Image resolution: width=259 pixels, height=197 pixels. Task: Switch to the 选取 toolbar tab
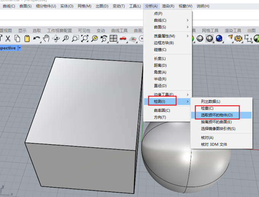click(x=37, y=30)
